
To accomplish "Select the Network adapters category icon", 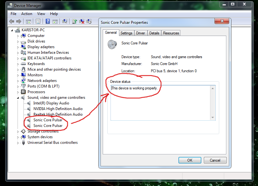I will (x=23, y=81).
